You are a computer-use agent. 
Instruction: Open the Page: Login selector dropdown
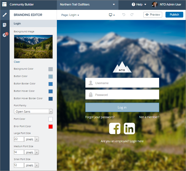coord(70,15)
